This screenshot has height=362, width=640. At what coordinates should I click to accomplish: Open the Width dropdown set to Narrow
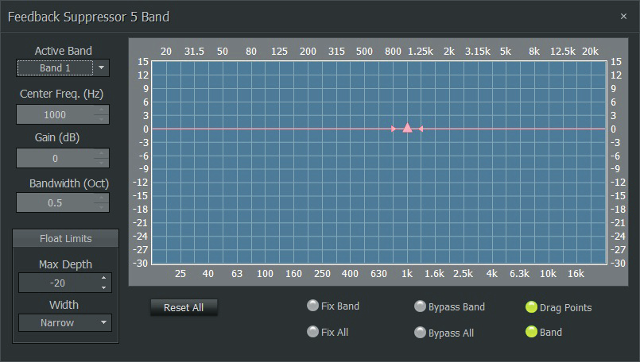[x=65, y=323]
